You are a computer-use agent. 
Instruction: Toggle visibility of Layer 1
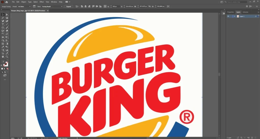click(x=228, y=16)
